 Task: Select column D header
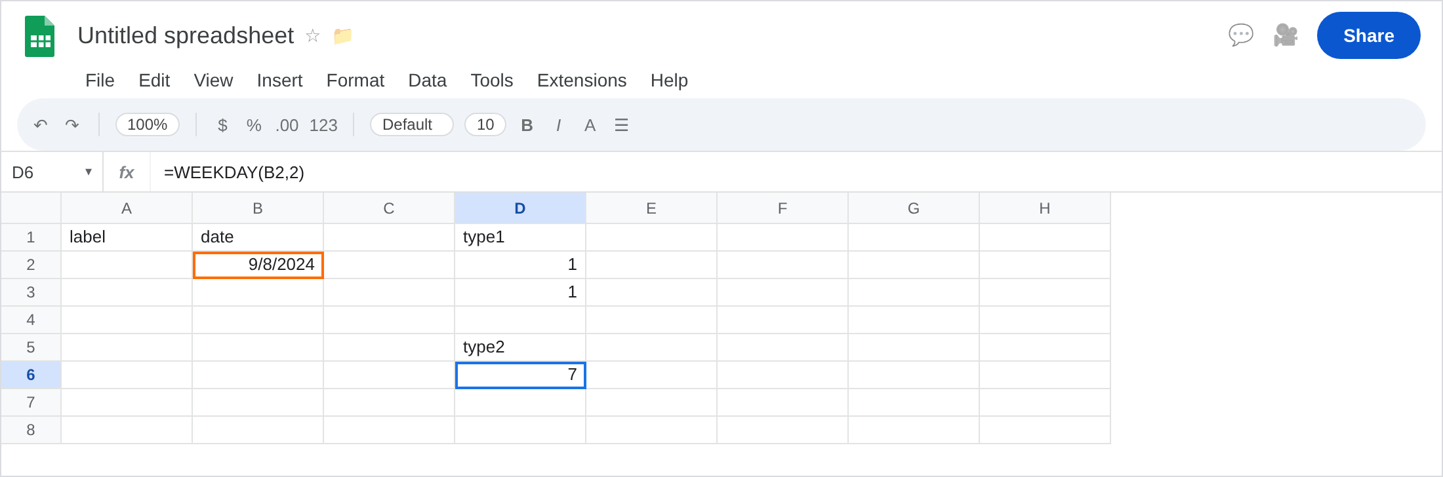pyautogui.click(x=520, y=208)
